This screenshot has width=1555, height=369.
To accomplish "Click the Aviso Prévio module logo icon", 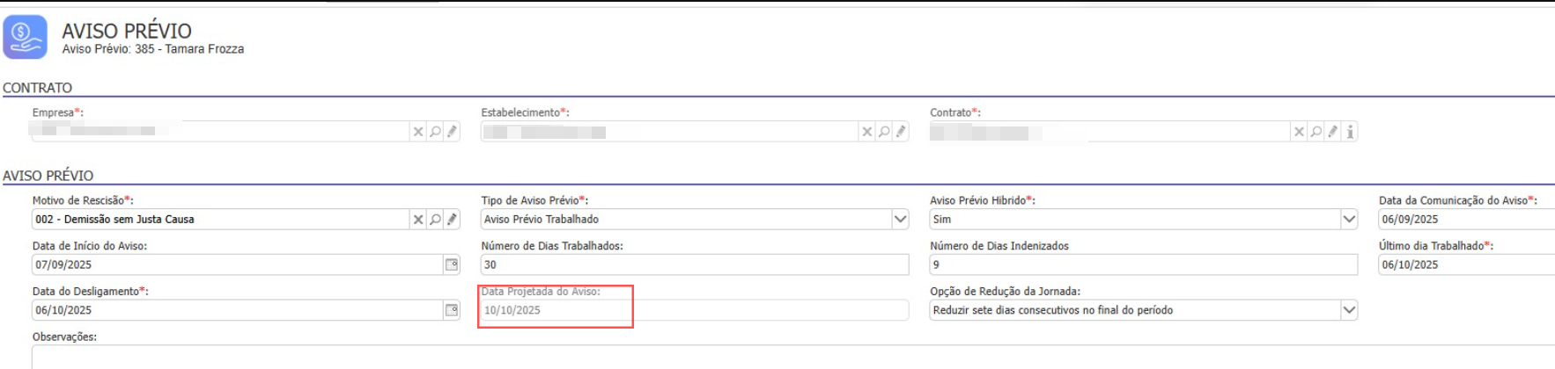I will click(26, 37).
